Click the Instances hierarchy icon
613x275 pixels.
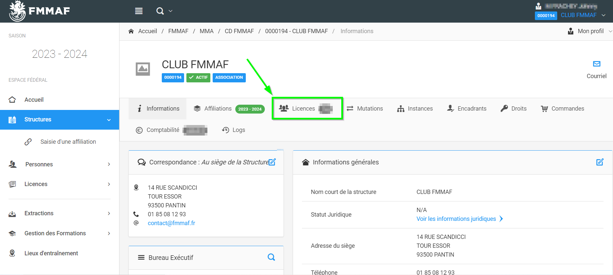[x=401, y=109]
